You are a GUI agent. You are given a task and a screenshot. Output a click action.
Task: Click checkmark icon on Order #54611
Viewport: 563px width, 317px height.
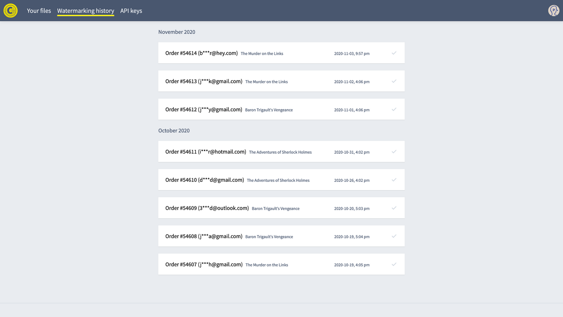(x=394, y=151)
